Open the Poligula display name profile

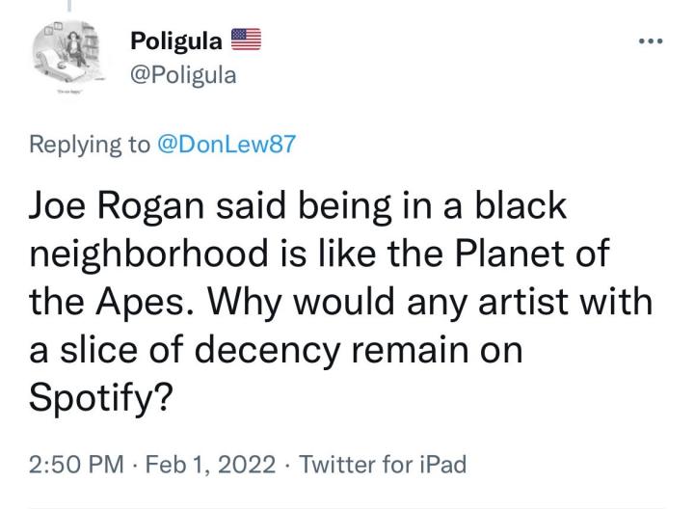[176, 42]
